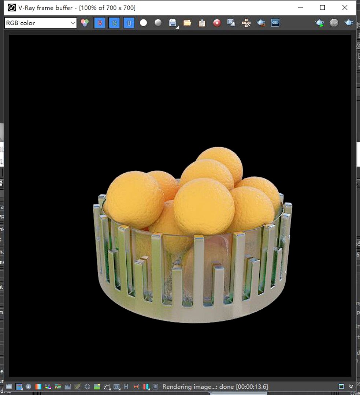Screen dimensions: 360x395
Task: Click the rendered orange bowl image
Action: [x=193, y=234]
